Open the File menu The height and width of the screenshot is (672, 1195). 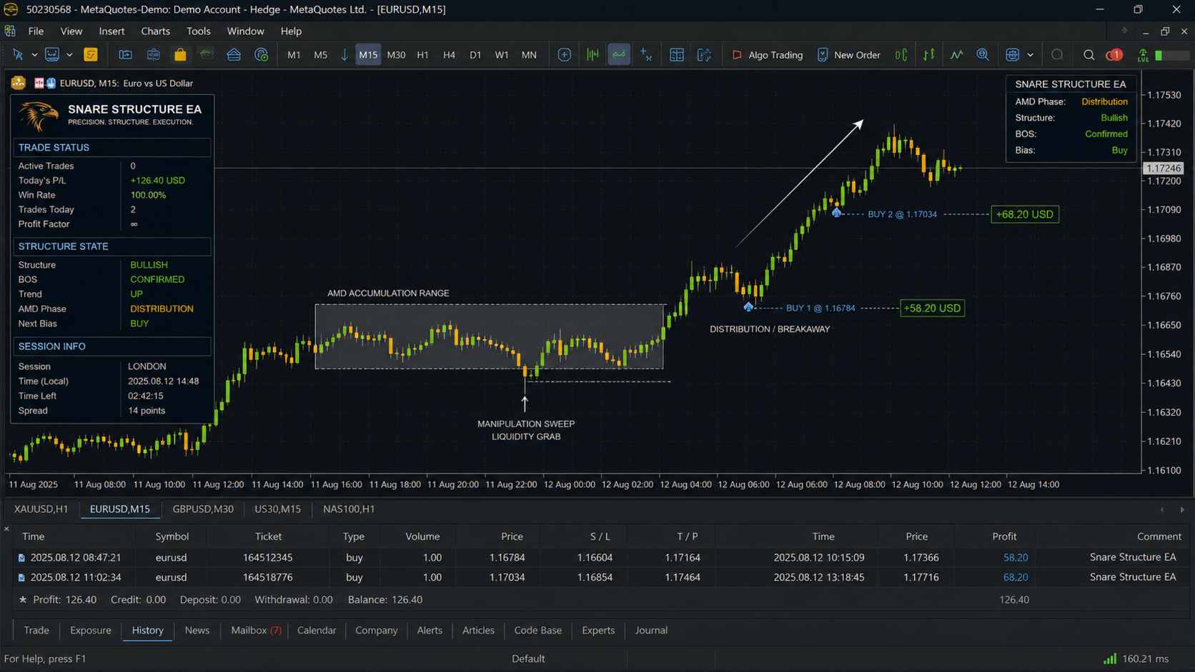point(36,31)
